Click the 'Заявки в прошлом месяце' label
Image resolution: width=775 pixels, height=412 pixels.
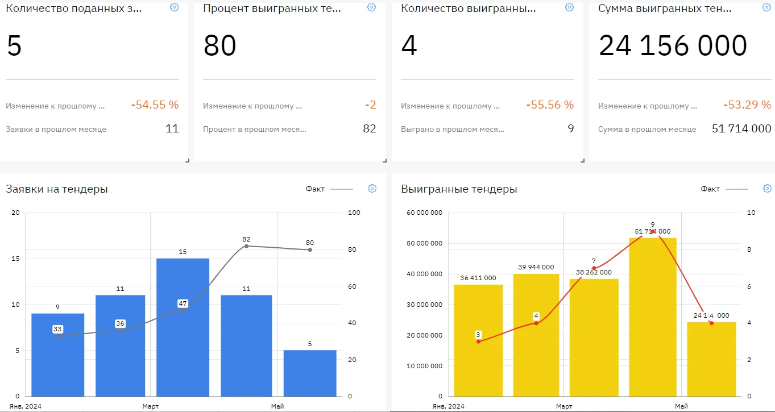56,130
